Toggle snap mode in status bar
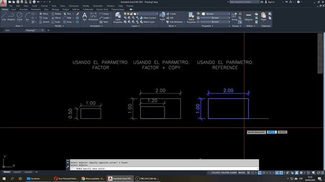325x182 pixels. click(252, 173)
